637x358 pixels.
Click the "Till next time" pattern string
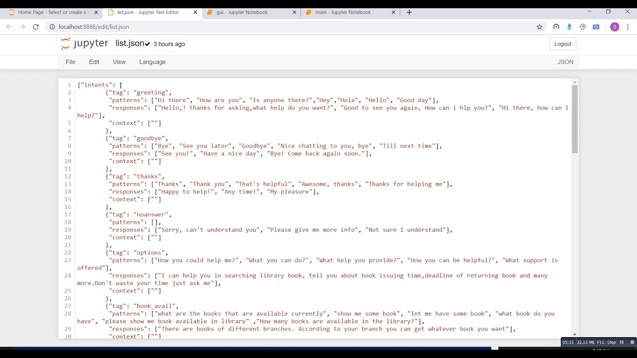(407, 146)
